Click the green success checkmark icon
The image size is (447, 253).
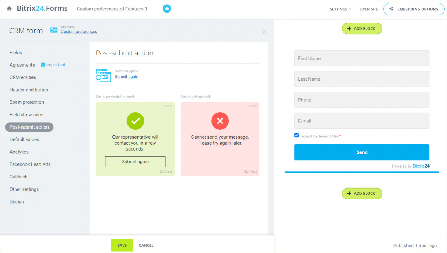[x=135, y=121]
